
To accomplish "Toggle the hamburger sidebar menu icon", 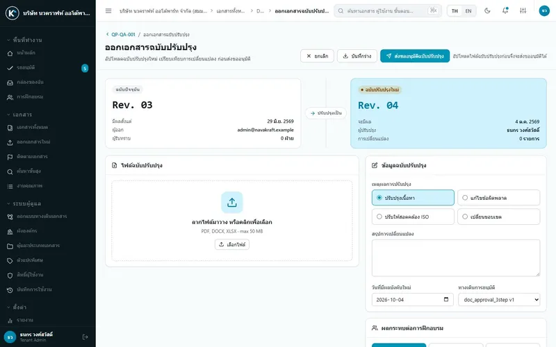I will tap(108, 11).
